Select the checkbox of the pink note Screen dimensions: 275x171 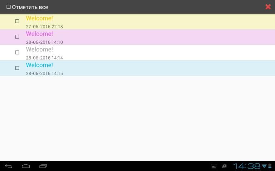17,37
